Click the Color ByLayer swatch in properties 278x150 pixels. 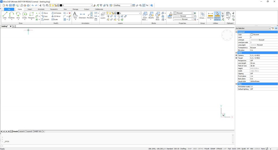[x=252, y=35]
